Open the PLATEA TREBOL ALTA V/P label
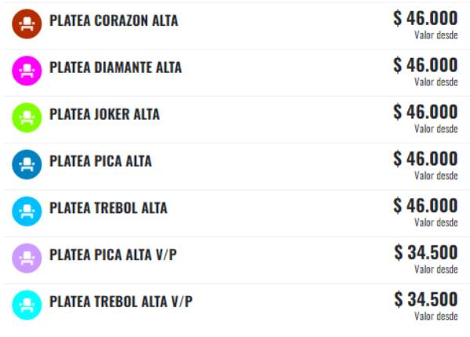 coord(121,302)
